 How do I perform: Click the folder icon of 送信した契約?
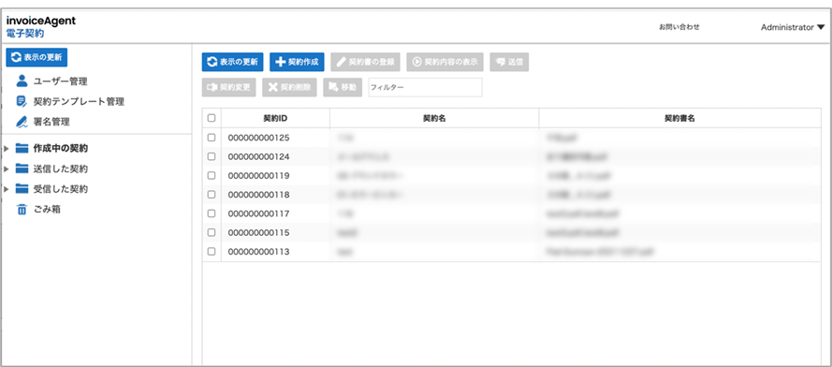coord(22,169)
